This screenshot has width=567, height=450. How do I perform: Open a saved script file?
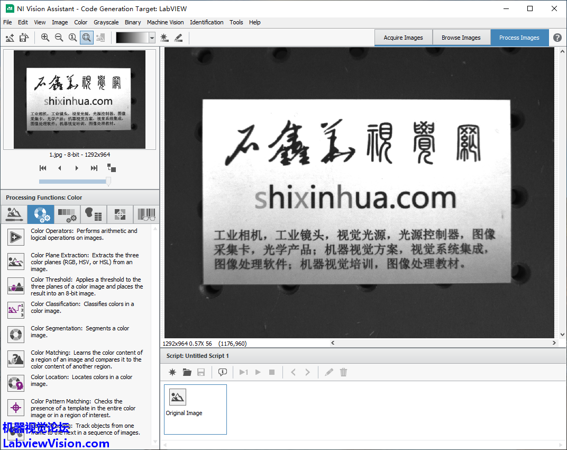tap(187, 372)
